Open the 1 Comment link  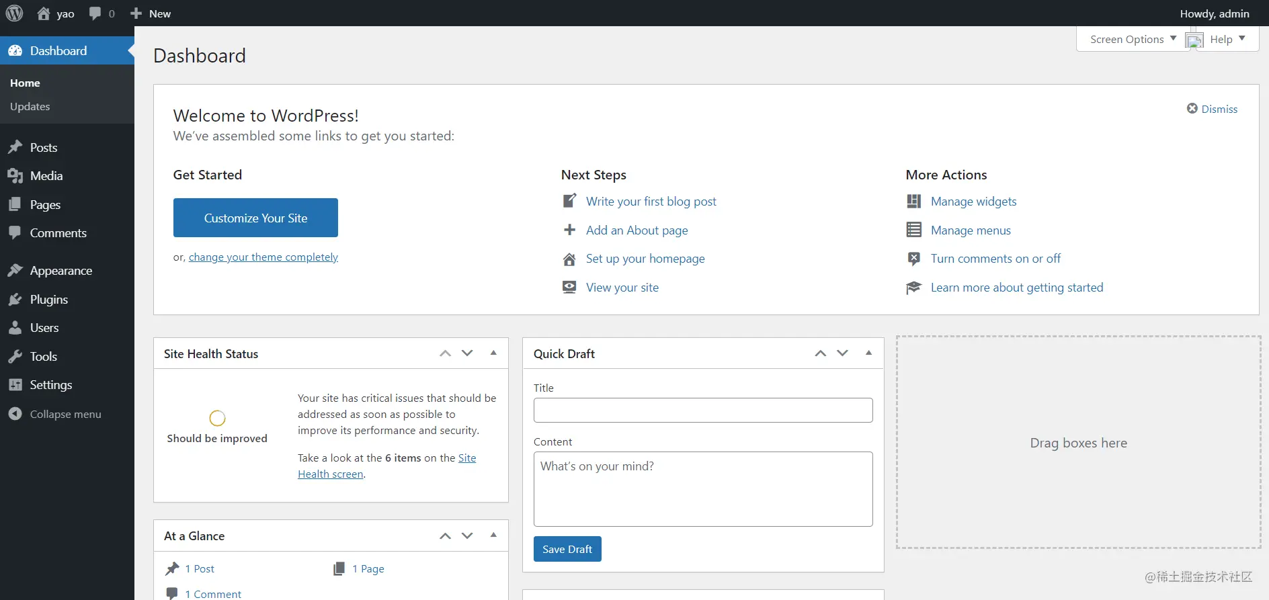(x=213, y=594)
